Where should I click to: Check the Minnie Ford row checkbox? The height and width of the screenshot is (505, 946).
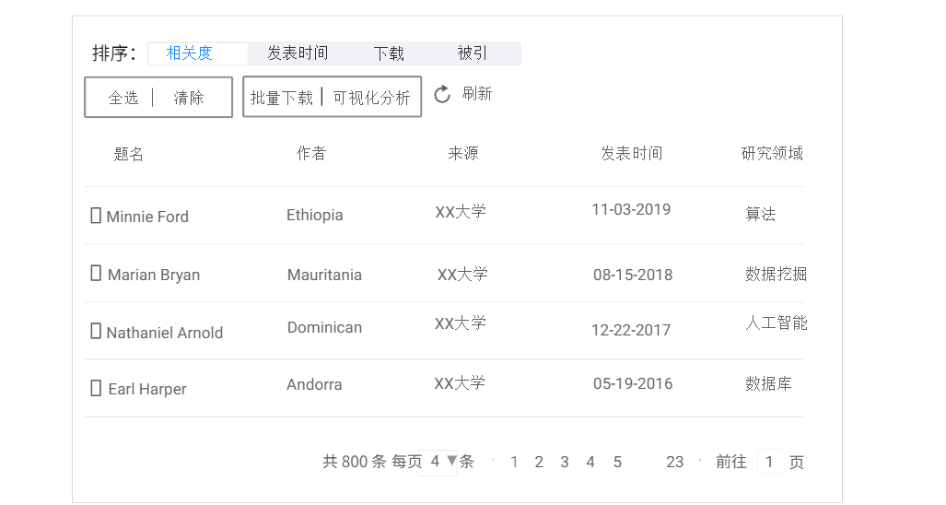pos(96,216)
